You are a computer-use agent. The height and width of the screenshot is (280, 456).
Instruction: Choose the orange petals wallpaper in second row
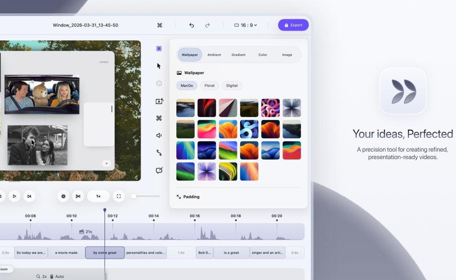(228, 129)
